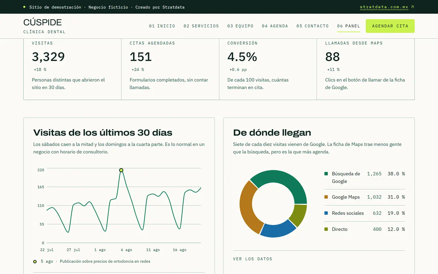Viewport: 438px width, 274px height.
Task: Click the Conversión value 4.5%
Action: click(x=242, y=57)
